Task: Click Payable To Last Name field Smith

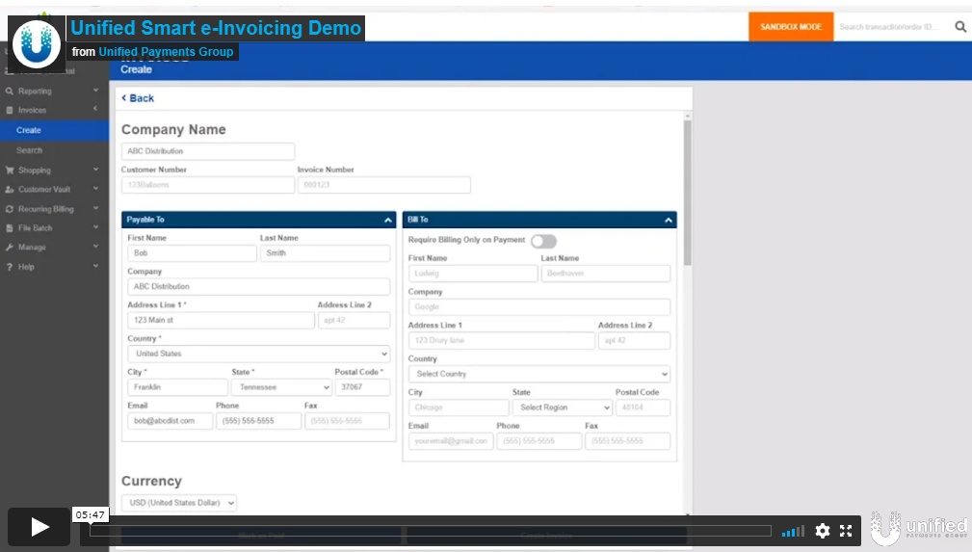Action: pos(325,253)
